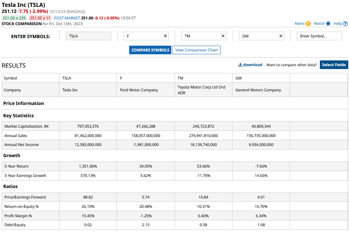Click the Ford Motor Company cell
The image size is (349, 233).
[139, 90]
